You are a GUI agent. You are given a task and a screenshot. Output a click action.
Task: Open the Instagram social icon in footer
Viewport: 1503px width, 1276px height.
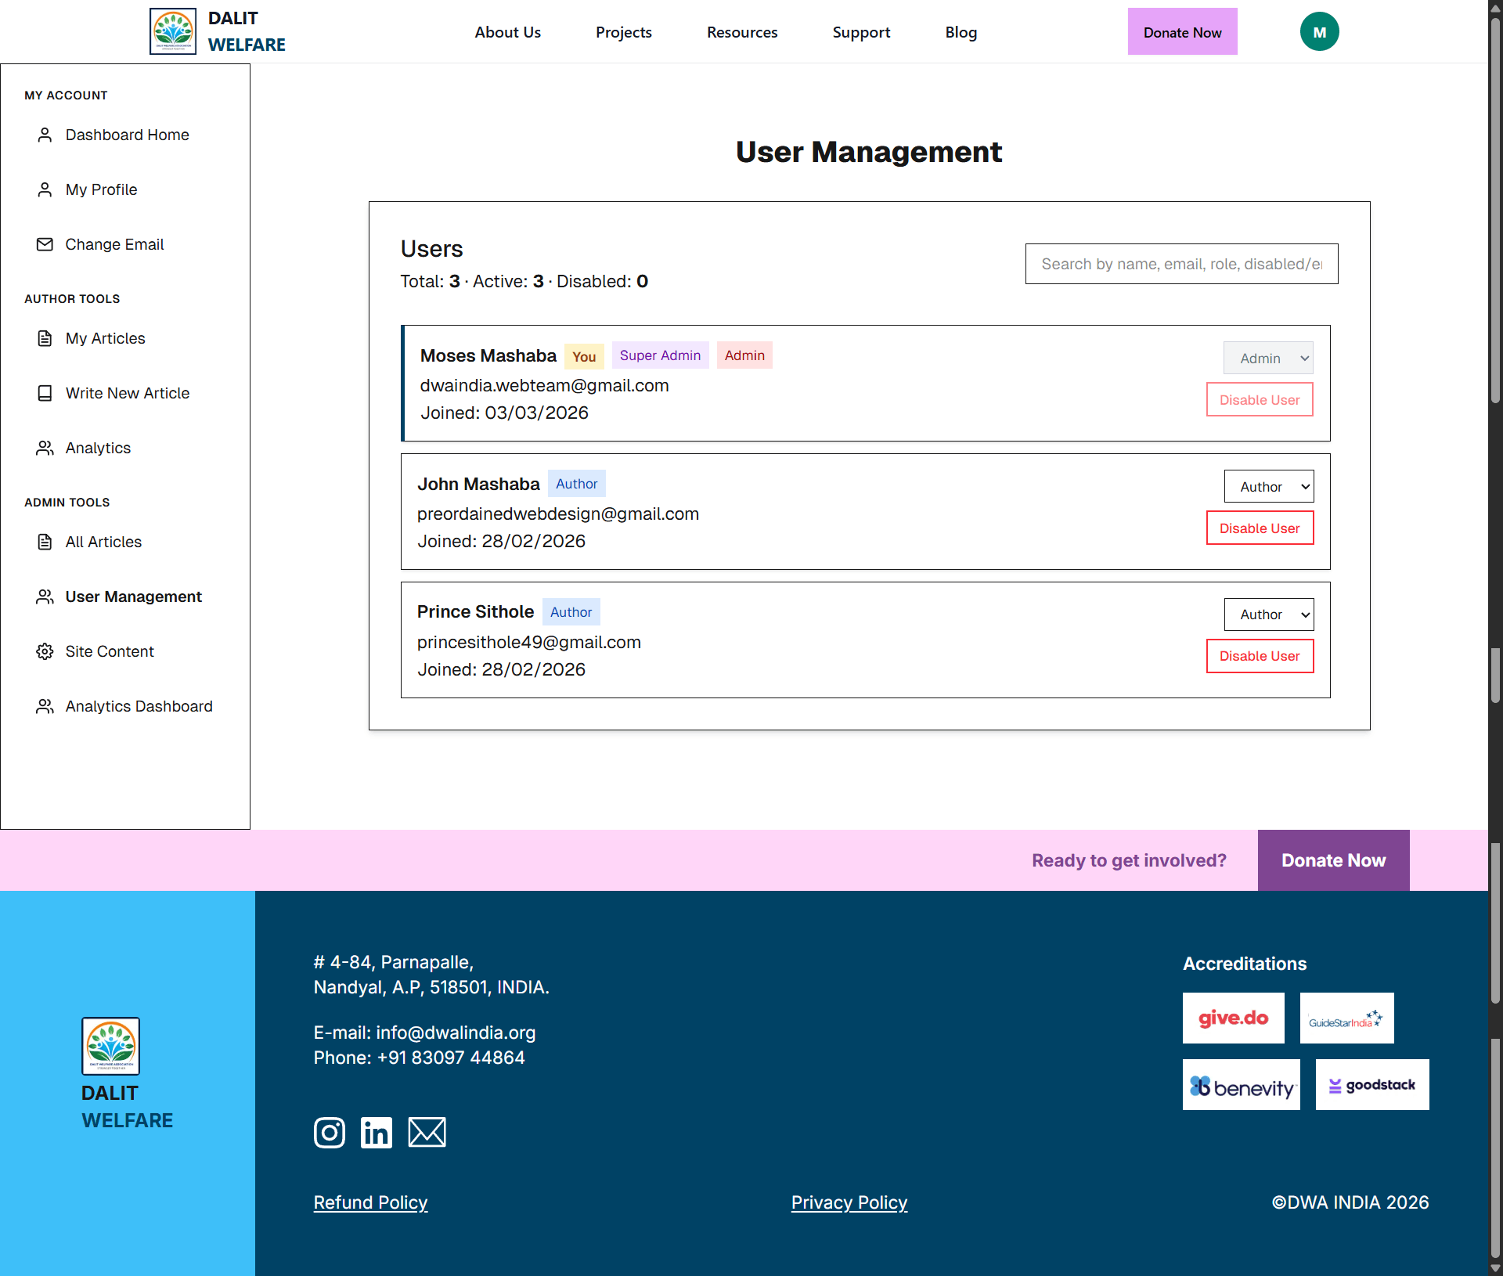click(x=329, y=1133)
